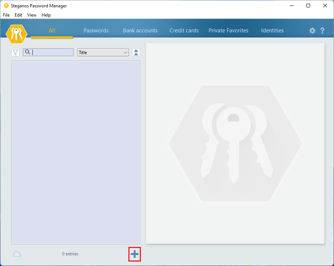Click the filter funnel icon
334x266 pixels.
(15, 52)
